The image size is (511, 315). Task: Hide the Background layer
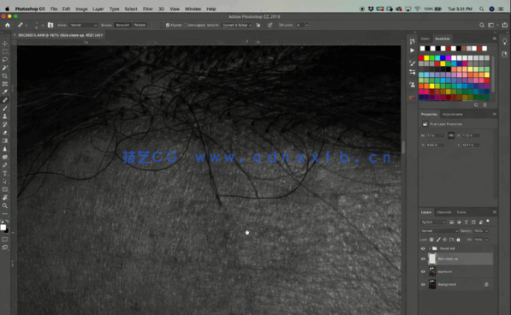coord(423,284)
